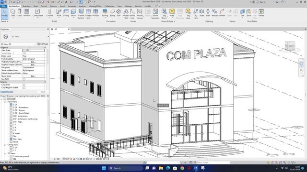Click the Modify tool button

pyautogui.click(x=4, y=13)
